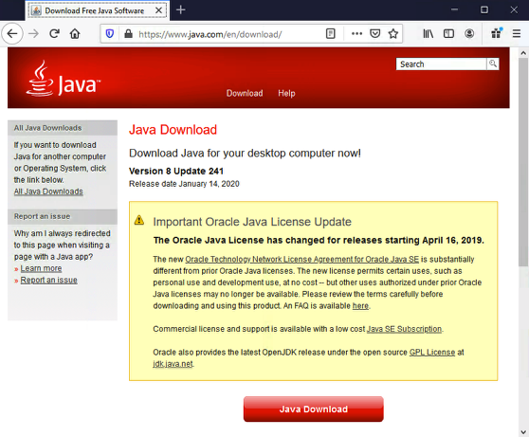Screen dimensions: 529x437
Task: Open the Download menu in Java header
Action: [x=245, y=93]
